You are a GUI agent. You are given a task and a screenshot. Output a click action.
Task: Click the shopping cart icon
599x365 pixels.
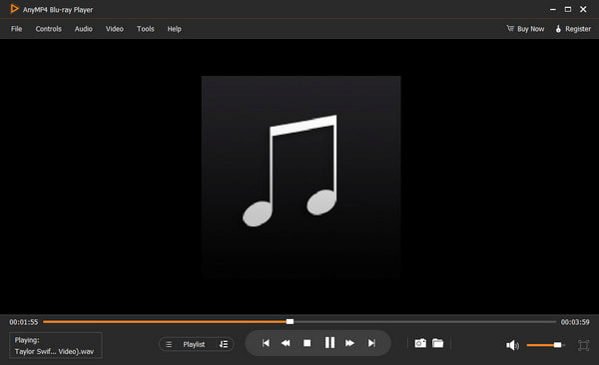[x=510, y=28]
